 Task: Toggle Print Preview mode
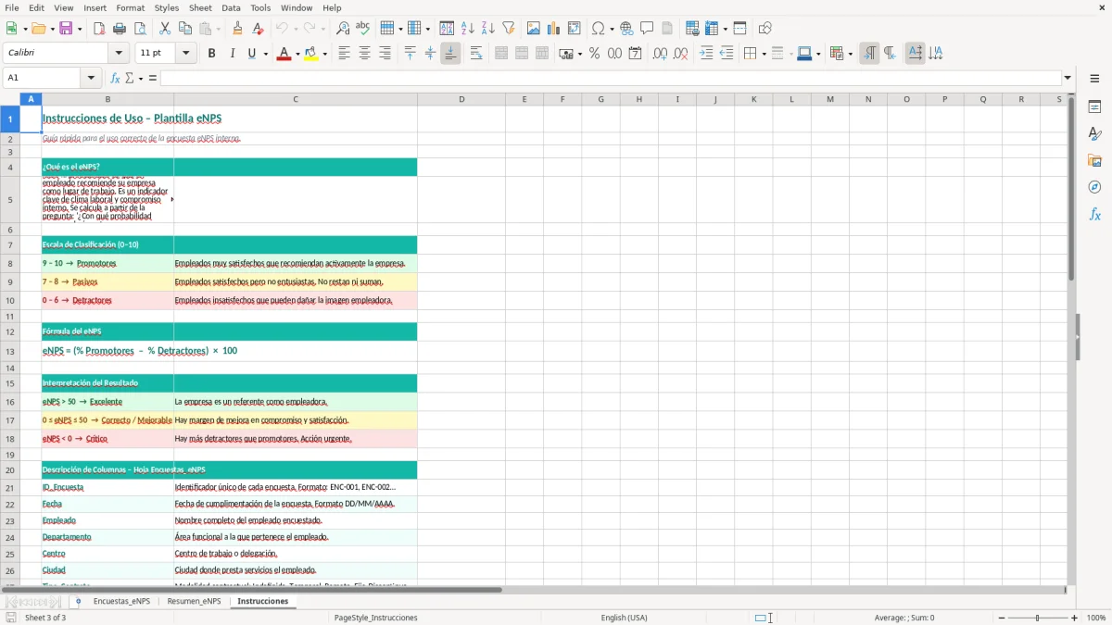click(x=140, y=29)
